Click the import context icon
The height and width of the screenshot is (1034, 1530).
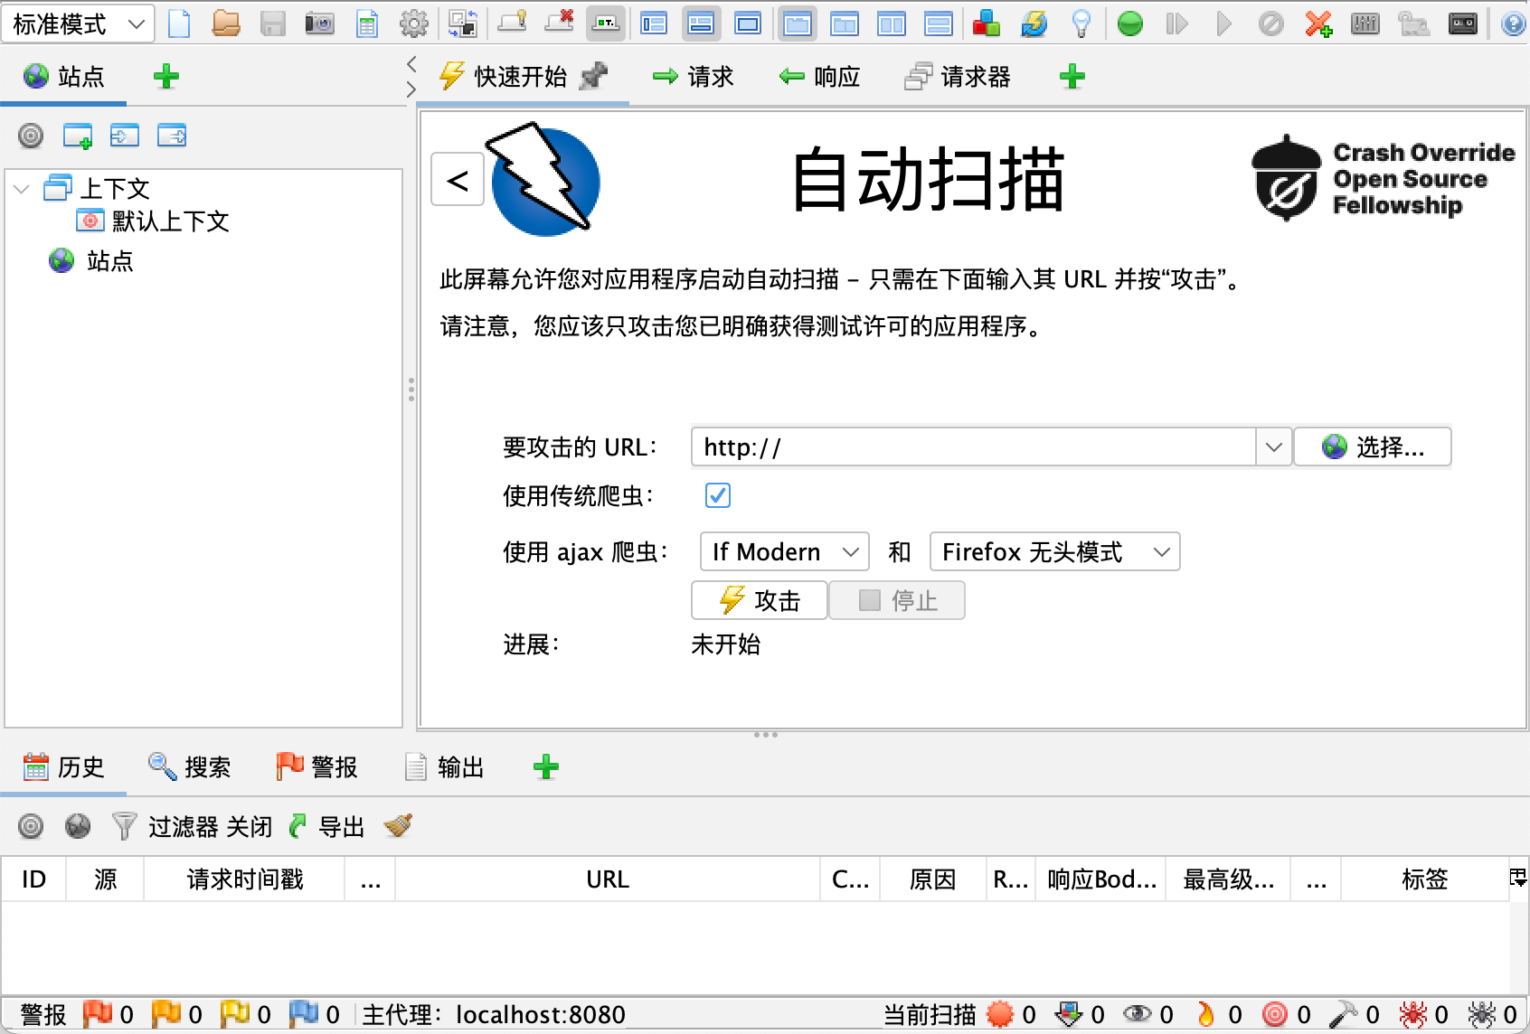click(x=125, y=136)
